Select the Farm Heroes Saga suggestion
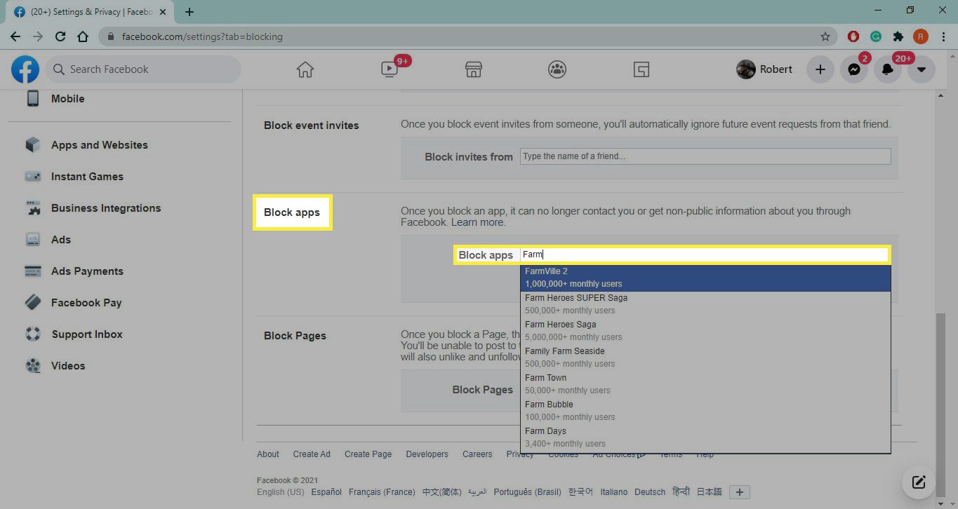 705,331
